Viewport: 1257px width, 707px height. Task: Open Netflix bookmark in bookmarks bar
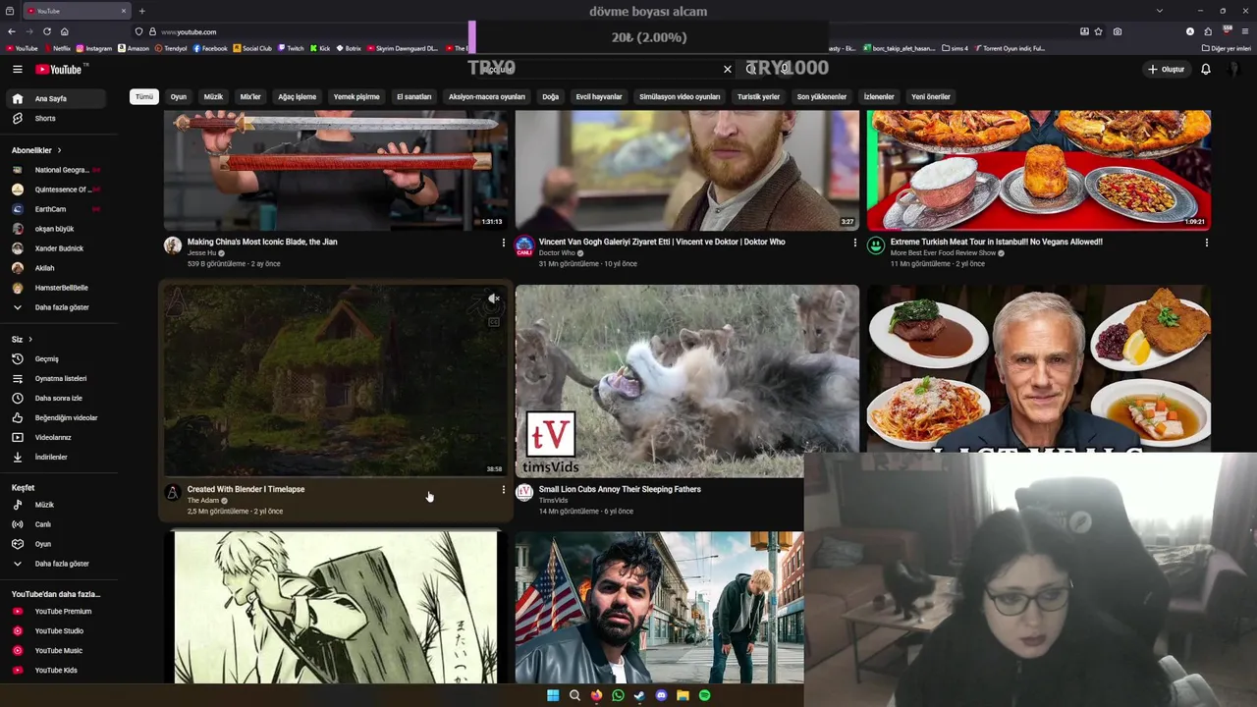click(57, 48)
